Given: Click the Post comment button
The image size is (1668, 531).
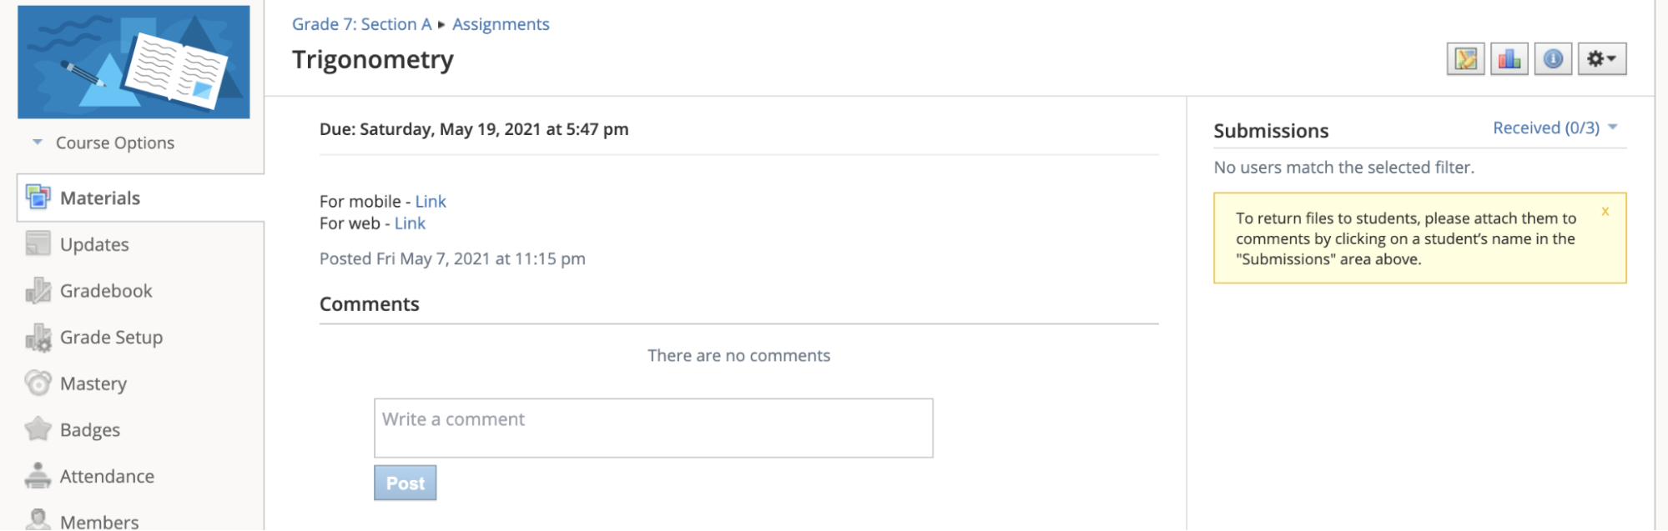Looking at the screenshot, I should pos(405,483).
